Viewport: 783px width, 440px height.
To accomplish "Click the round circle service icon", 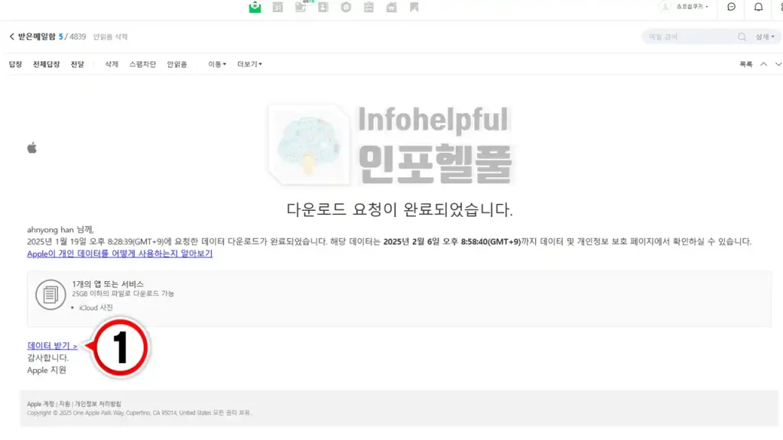I will click(346, 7).
